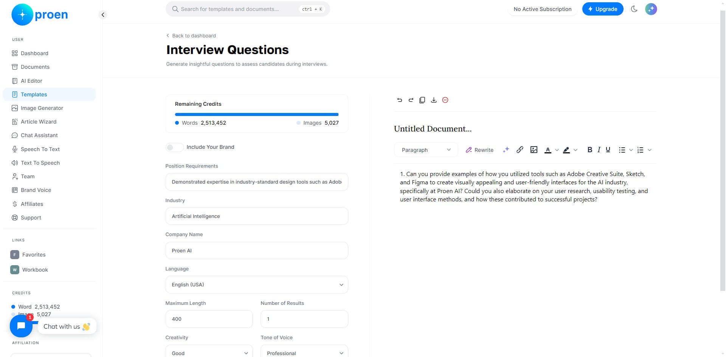Open Brand Voice in sidebar
Viewport: 726px width, 357px height.
49,190
